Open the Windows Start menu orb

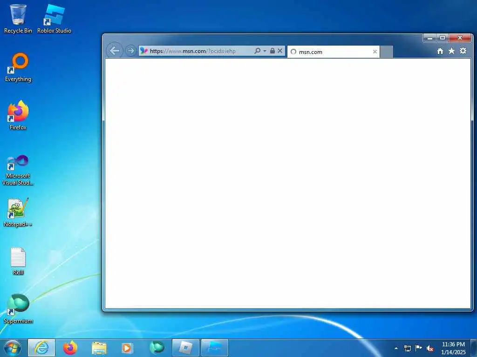click(13, 348)
